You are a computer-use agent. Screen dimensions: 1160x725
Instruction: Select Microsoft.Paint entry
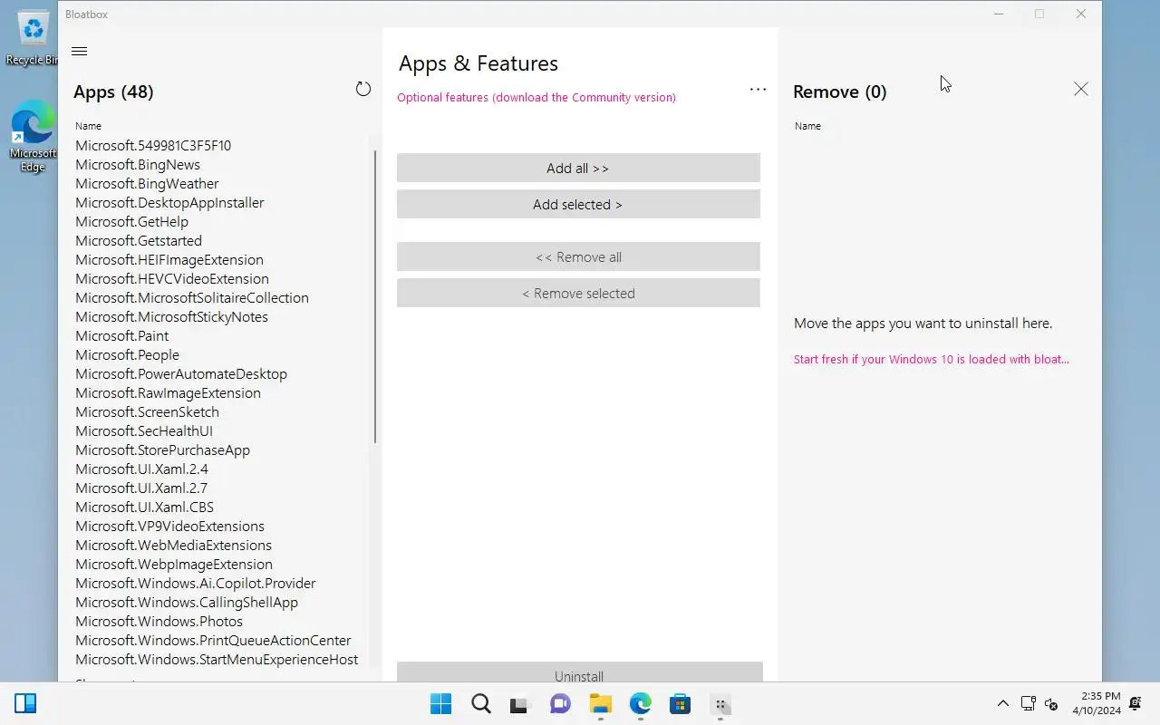pos(121,335)
